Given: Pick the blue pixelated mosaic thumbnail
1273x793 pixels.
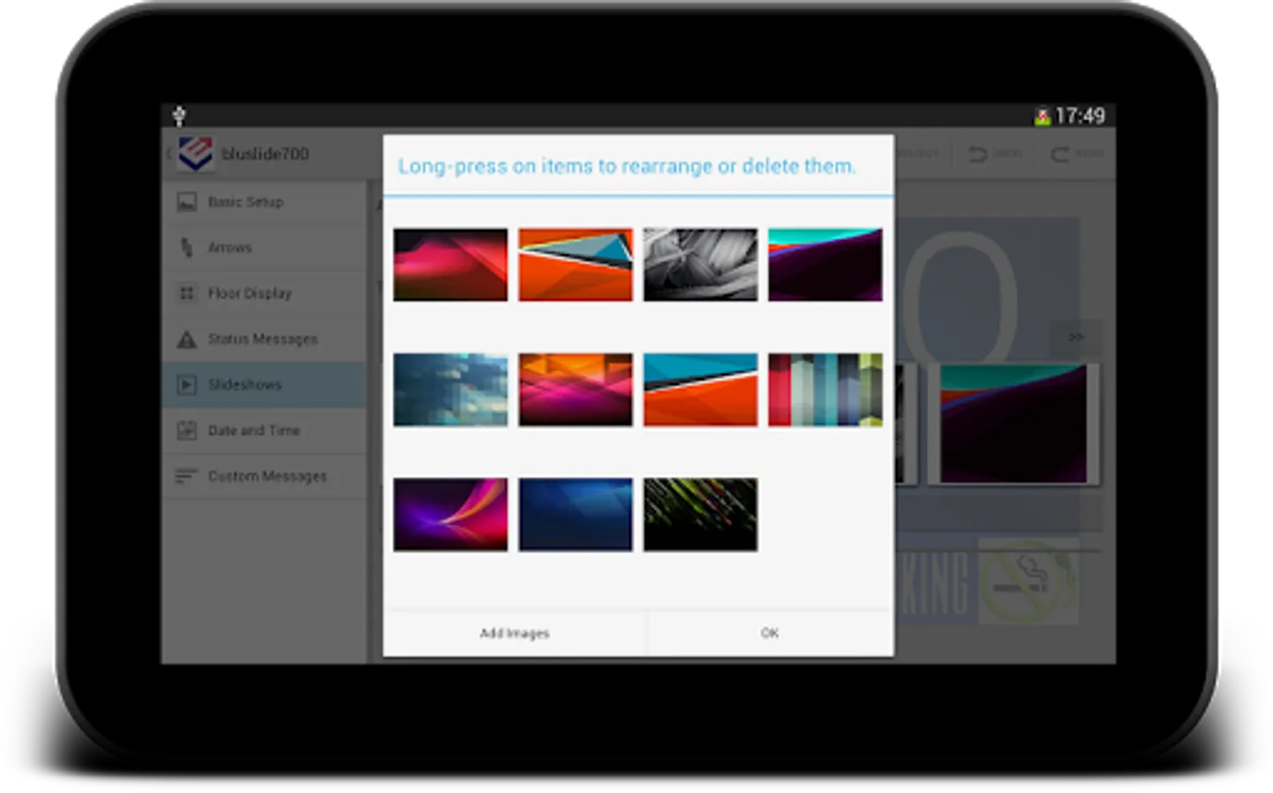Looking at the screenshot, I should coord(450,389).
